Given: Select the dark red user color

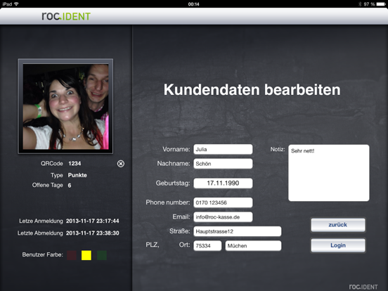Looking at the screenshot, I should click(x=72, y=255).
